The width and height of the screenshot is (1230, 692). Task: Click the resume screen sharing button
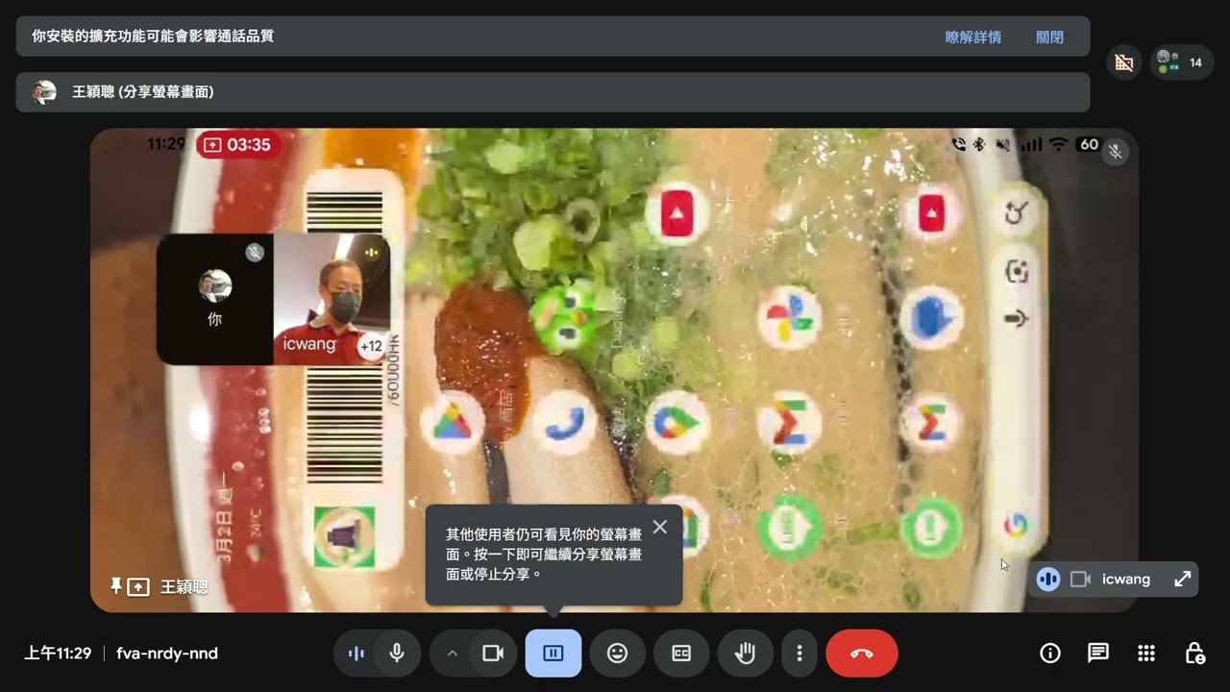[553, 654]
